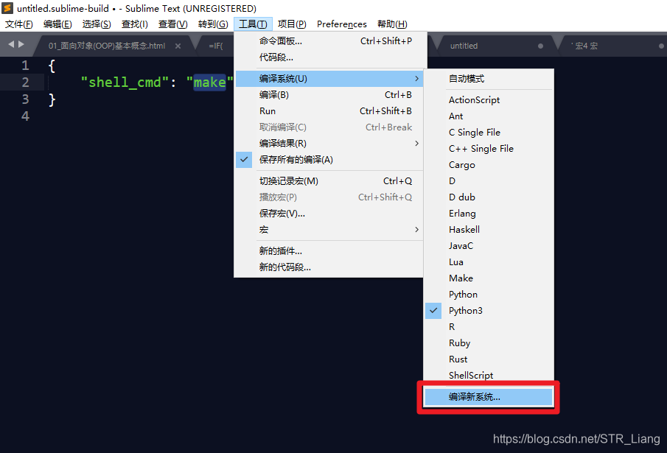This screenshot has height=453, width=667.
Task: Select 切换记录宏(M) menu item
Action: click(330, 181)
